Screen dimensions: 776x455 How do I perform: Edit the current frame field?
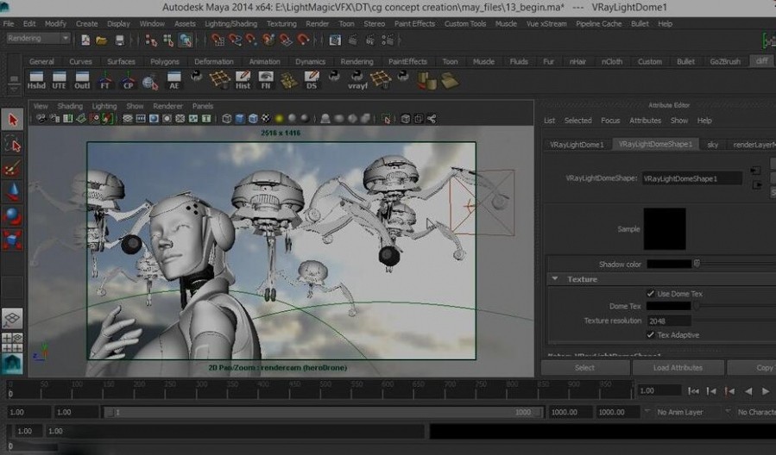[x=659, y=390]
